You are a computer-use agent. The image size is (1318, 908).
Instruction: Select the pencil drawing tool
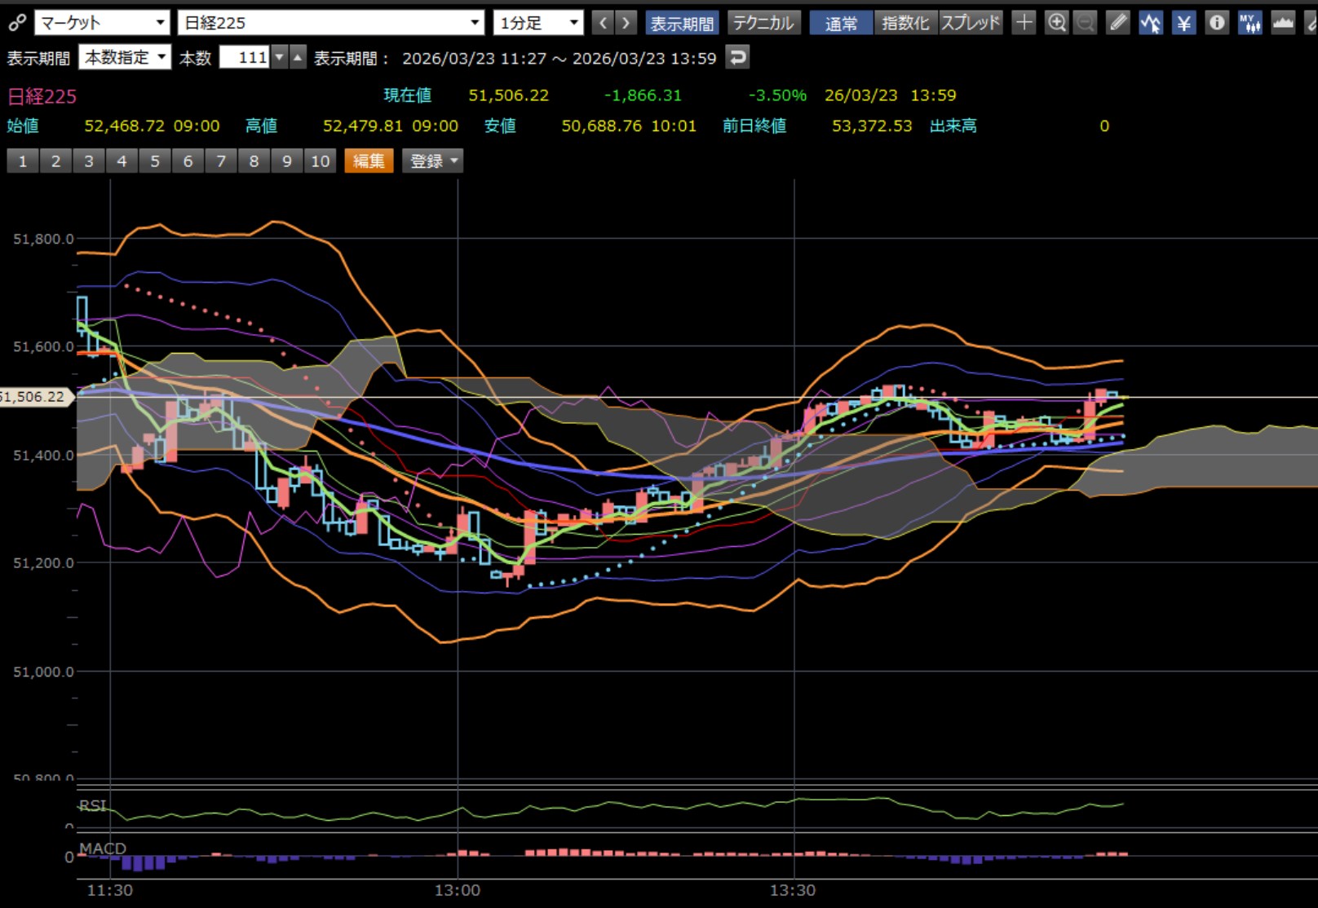(x=1118, y=23)
